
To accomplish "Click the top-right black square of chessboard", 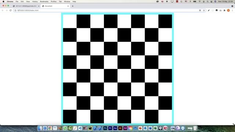I will [165, 21].
